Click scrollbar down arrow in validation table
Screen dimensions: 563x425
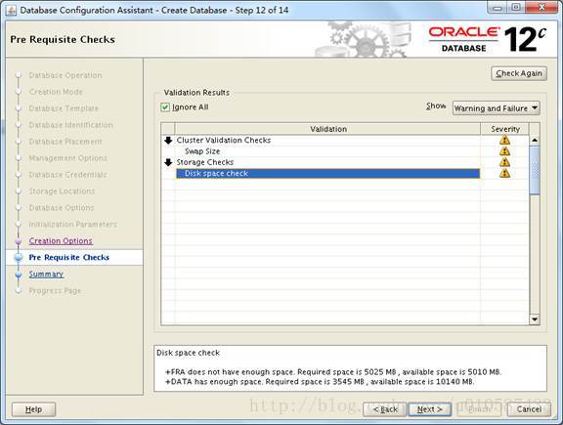[x=535, y=319]
